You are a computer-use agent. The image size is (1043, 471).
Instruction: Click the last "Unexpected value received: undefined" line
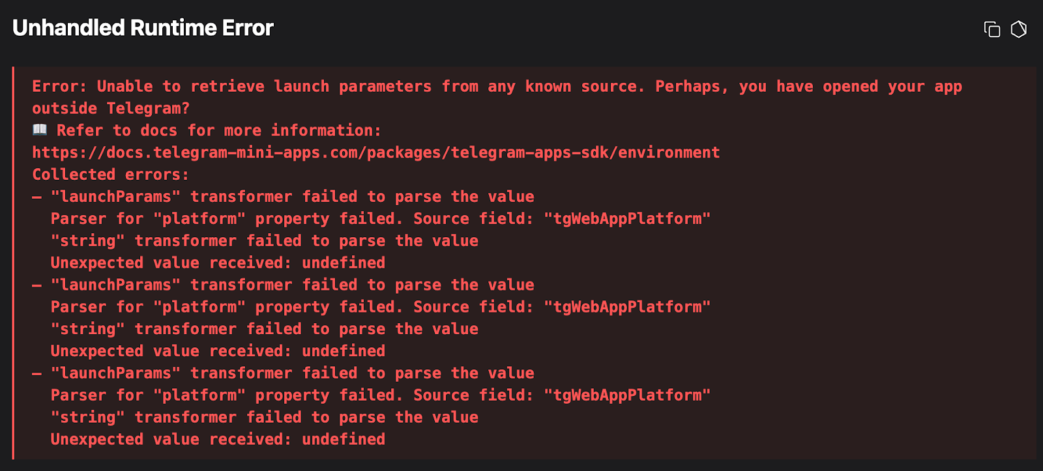tap(218, 440)
